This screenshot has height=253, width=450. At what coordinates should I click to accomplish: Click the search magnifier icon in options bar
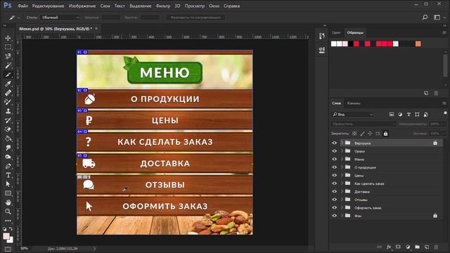pyautogui.click(x=425, y=18)
